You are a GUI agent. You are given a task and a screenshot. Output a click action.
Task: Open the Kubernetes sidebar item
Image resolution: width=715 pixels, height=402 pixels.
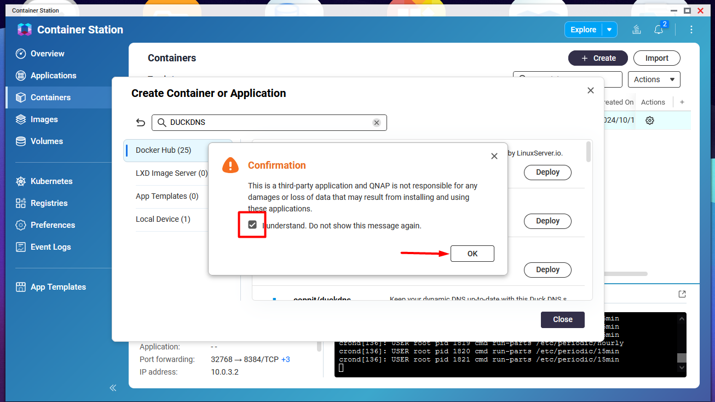[51, 181]
